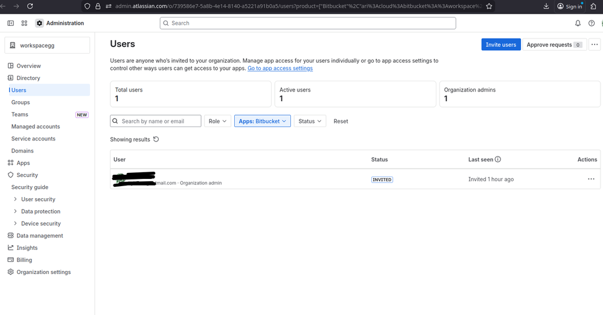Expand the Data protection chevron

[x=15, y=211]
